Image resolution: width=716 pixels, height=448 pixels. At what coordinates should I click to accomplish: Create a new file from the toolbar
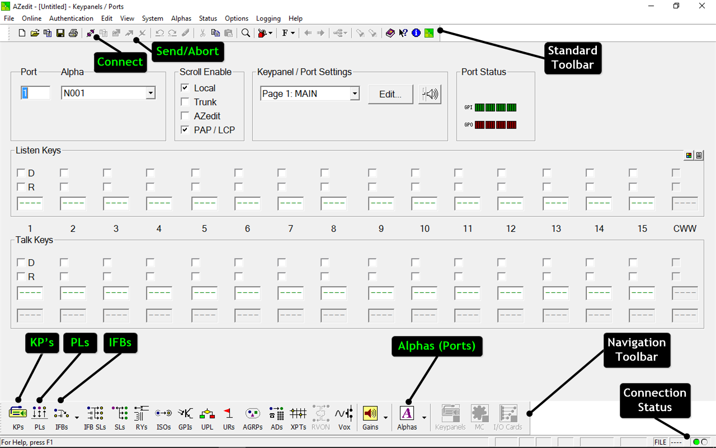tap(22, 33)
